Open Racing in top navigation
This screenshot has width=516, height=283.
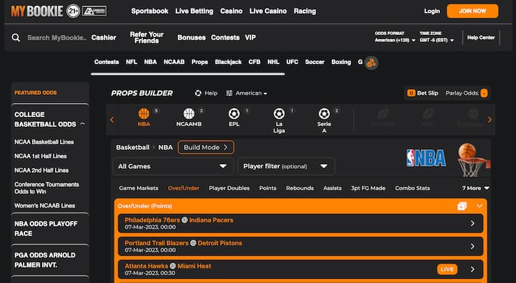coord(305,11)
